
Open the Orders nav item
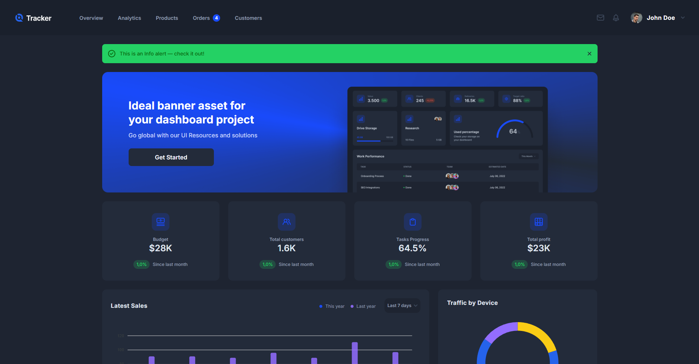click(x=201, y=18)
